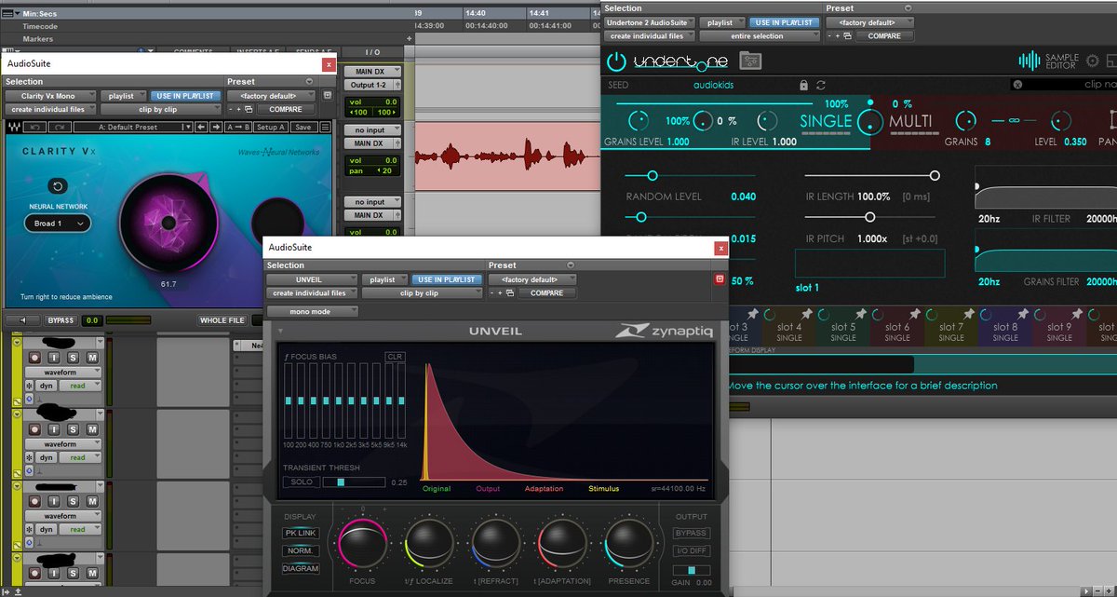Open 'entire selection' dropdown in Undertone window
The image size is (1117, 597).
(760, 35)
